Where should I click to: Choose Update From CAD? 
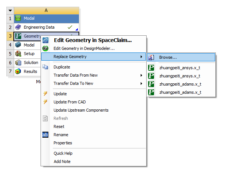[x=93, y=102]
